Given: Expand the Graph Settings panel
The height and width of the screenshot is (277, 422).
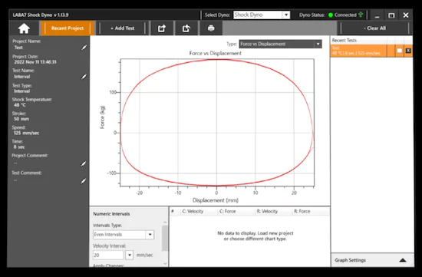Looking at the screenshot, I should coord(372,260).
